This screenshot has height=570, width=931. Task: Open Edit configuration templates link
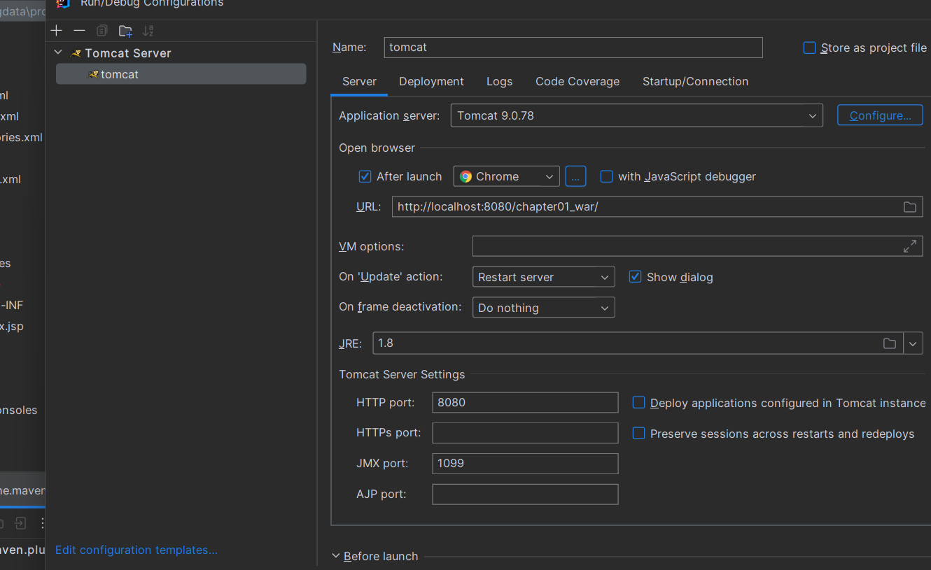point(136,550)
